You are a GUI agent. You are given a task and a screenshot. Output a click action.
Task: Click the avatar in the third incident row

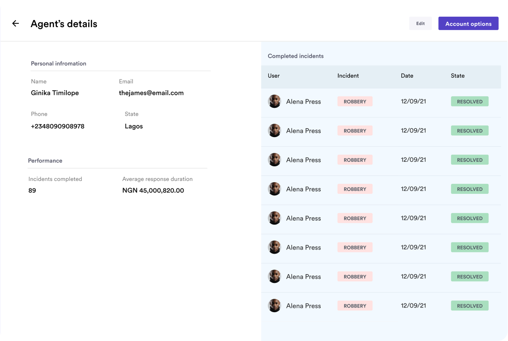274,160
